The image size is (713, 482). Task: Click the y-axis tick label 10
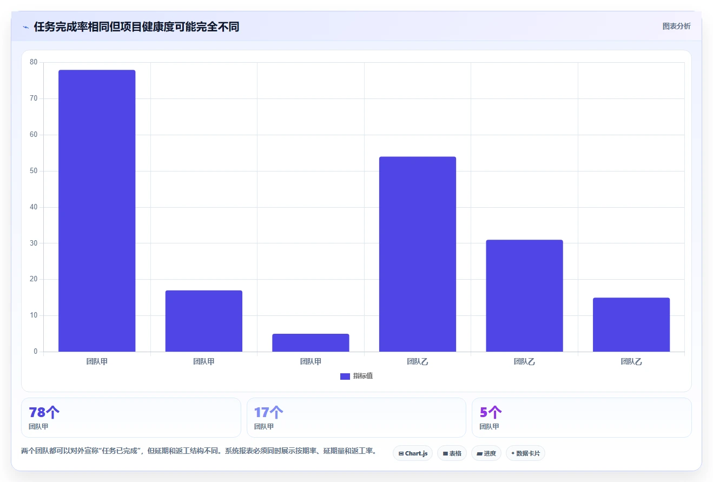pos(34,315)
